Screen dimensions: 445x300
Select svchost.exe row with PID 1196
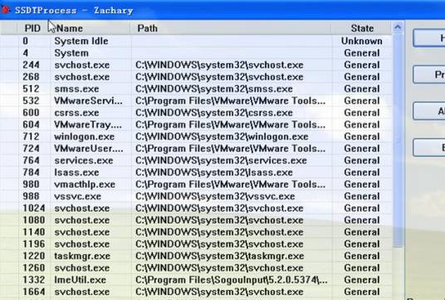coord(196,243)
